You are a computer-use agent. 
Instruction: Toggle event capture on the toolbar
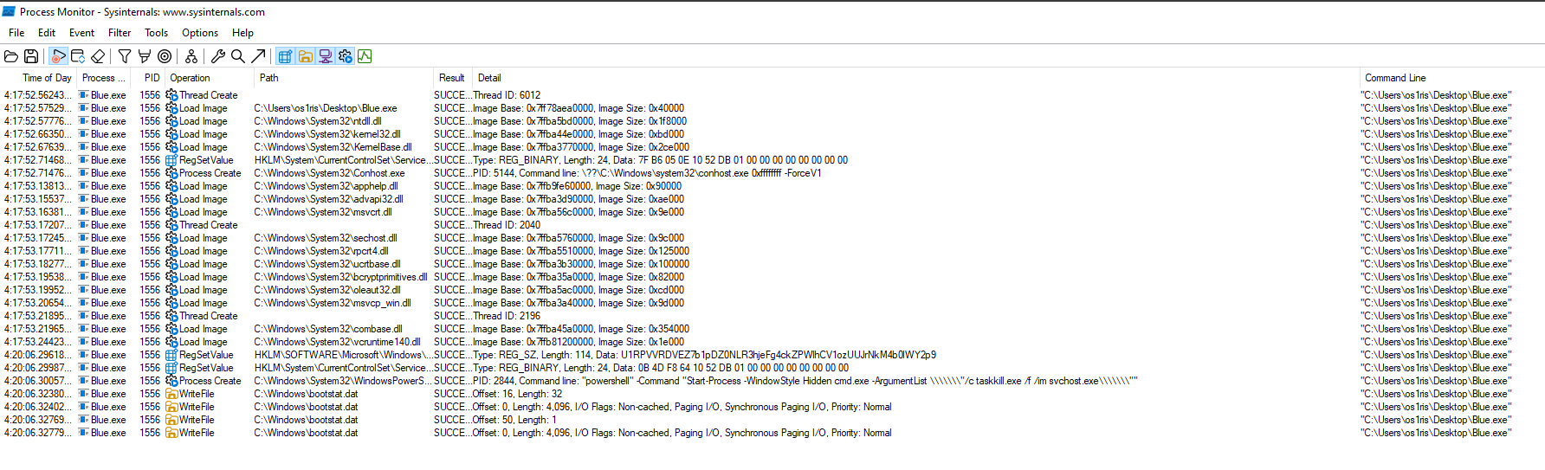click(58, 56)
